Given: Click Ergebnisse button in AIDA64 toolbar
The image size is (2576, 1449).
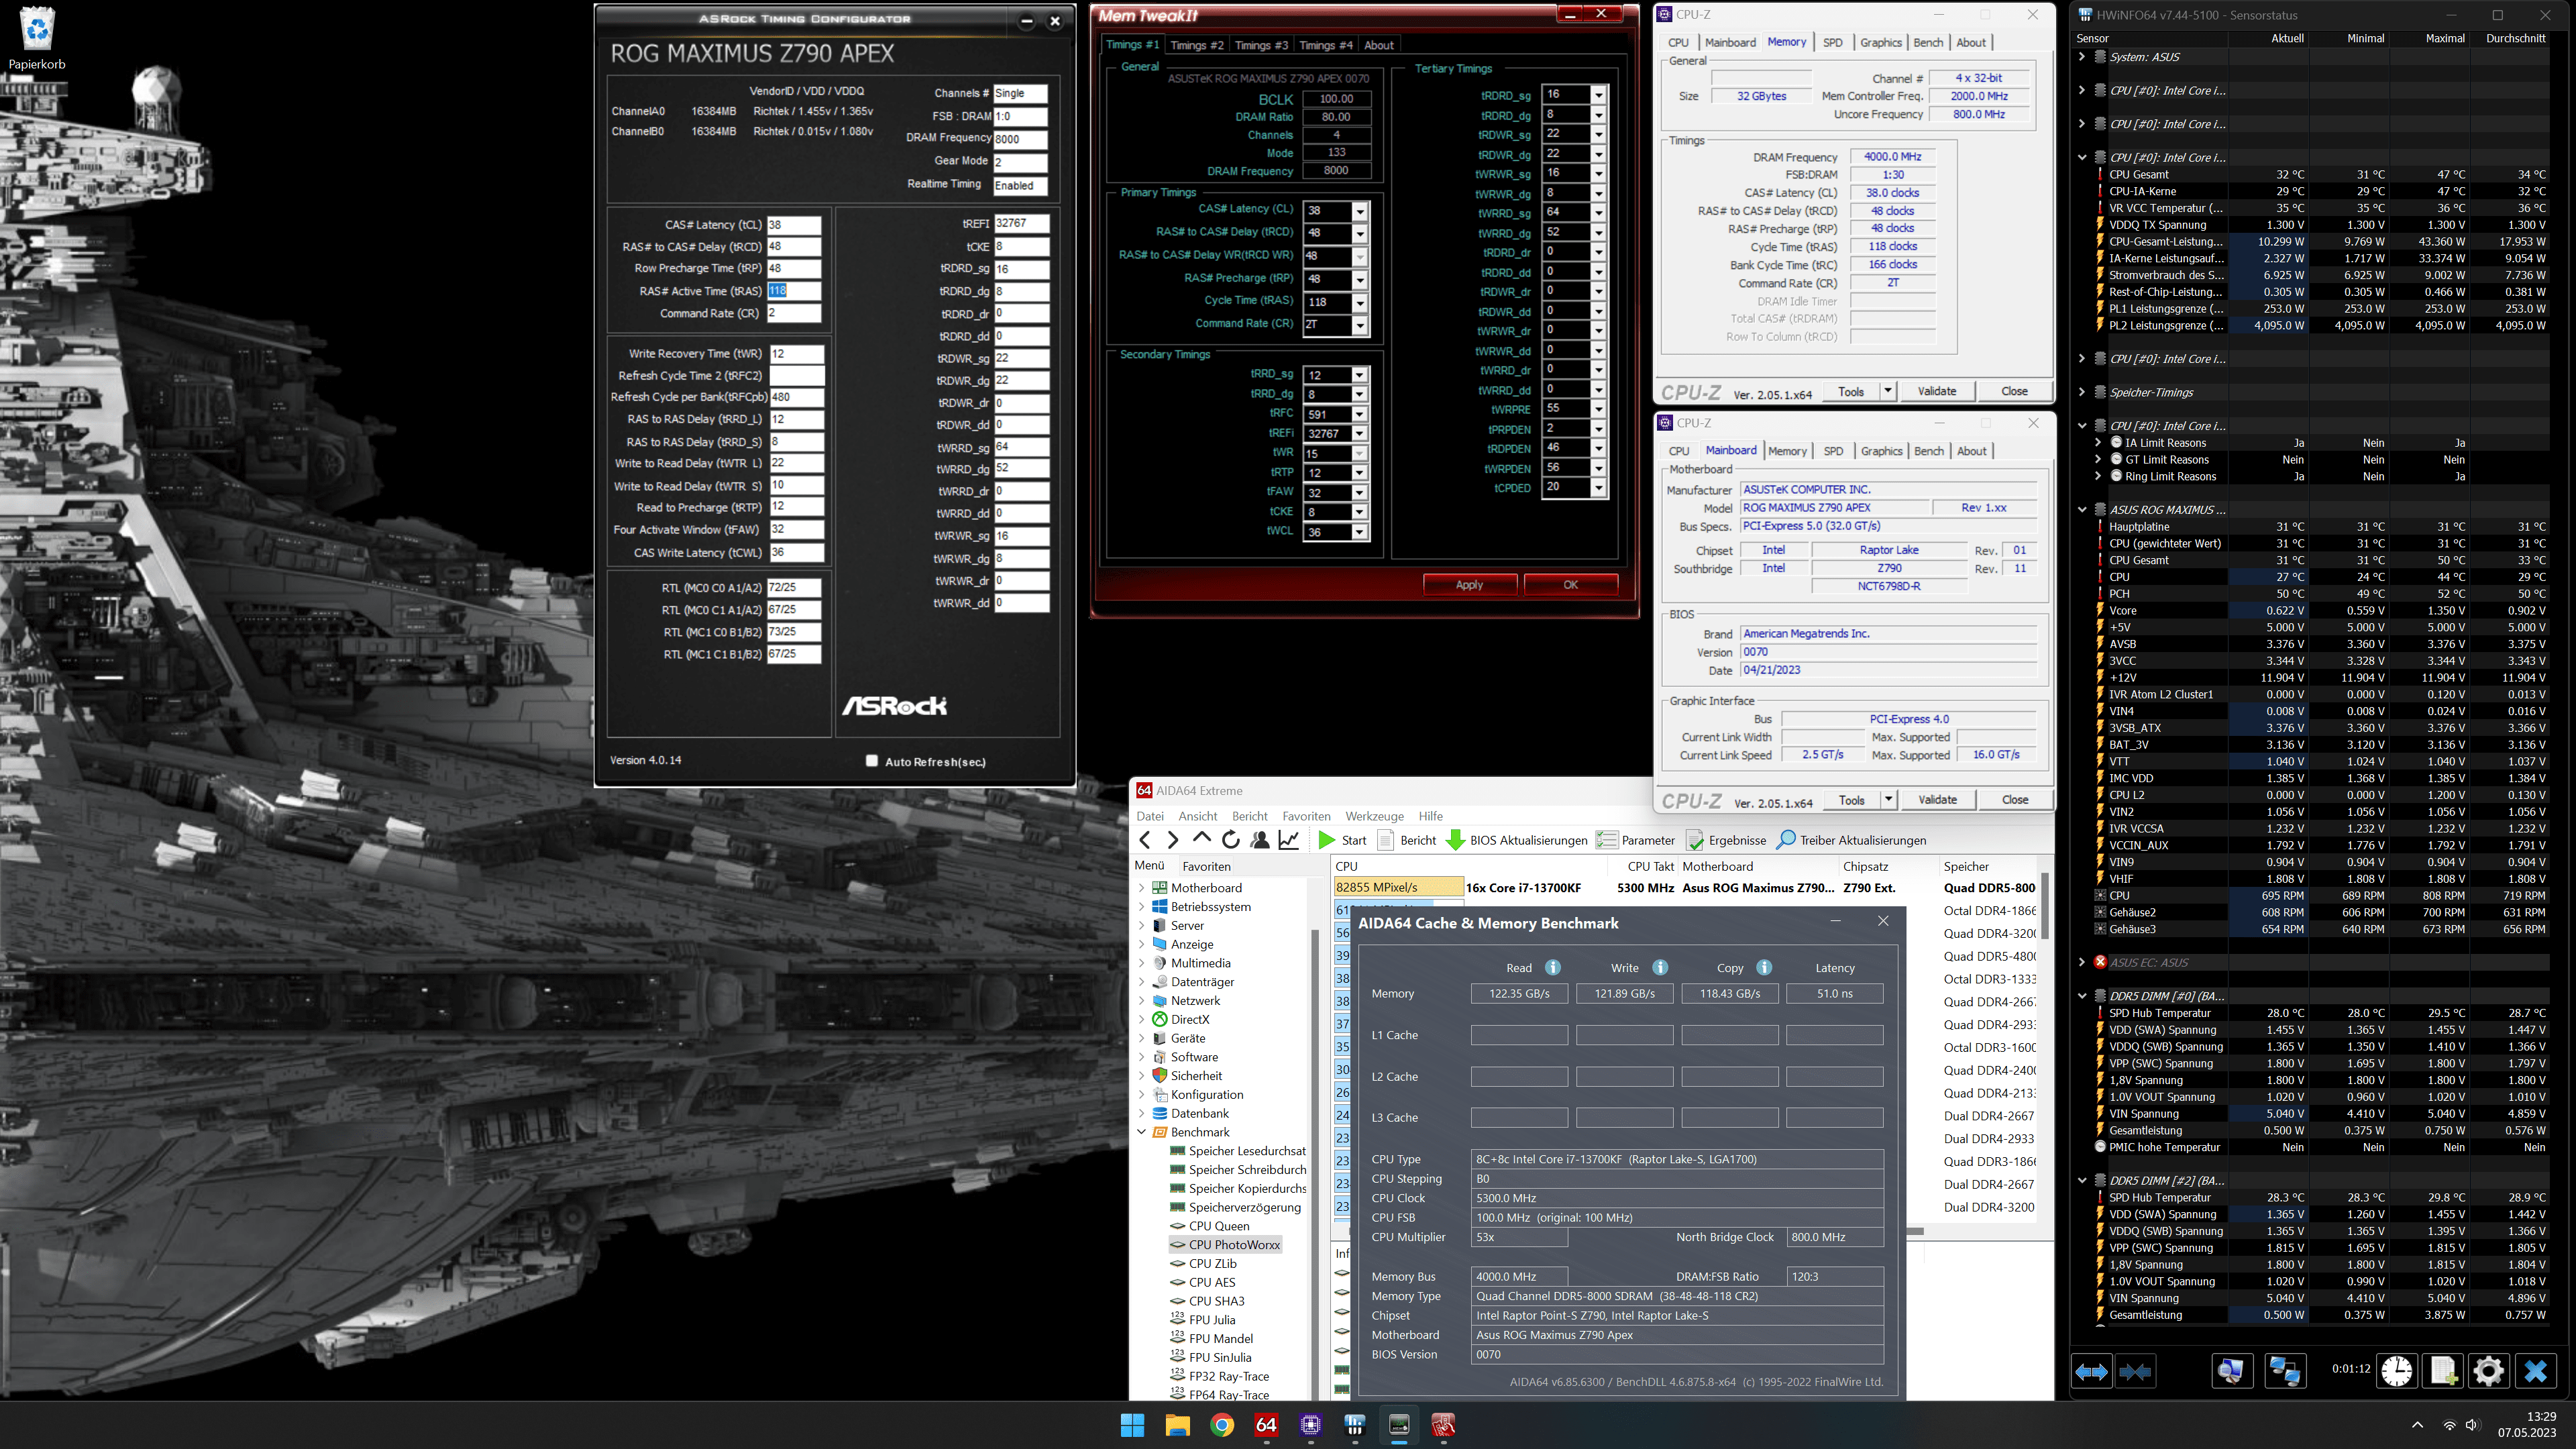Looking at the screenshot, I should (1727, 840).
